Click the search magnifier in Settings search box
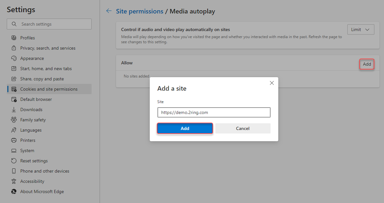The height and width of the screenshot is (203, 384). tap(14, 24)
